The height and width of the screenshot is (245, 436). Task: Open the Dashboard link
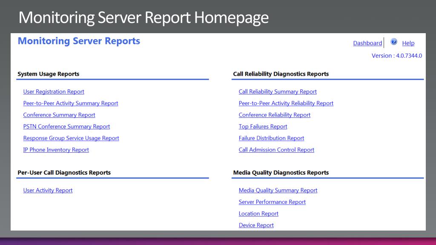click(367, 43)
